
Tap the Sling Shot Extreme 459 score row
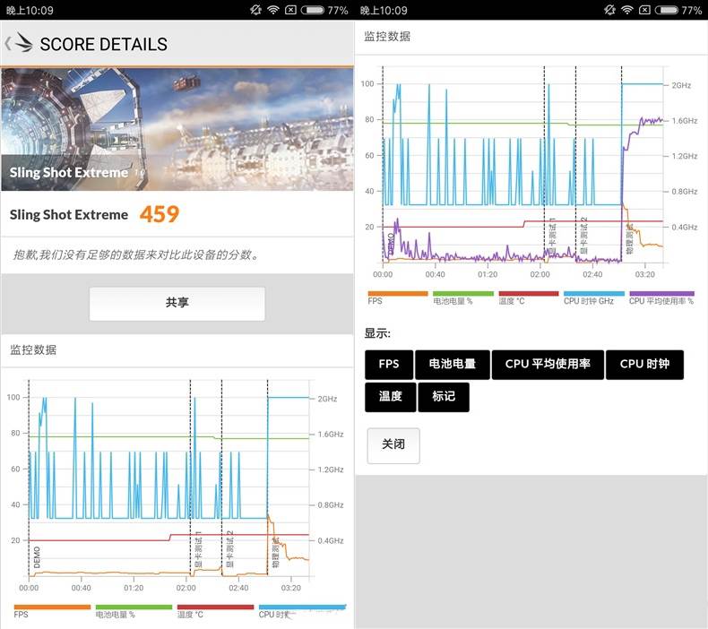(x=177, y=214)
